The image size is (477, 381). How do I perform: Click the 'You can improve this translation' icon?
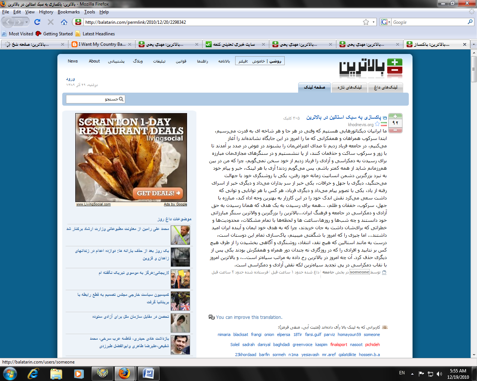click(211, 317)
